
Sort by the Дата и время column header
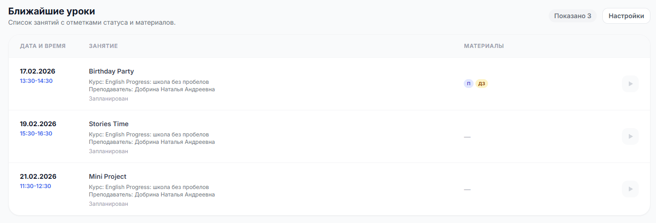43,46
